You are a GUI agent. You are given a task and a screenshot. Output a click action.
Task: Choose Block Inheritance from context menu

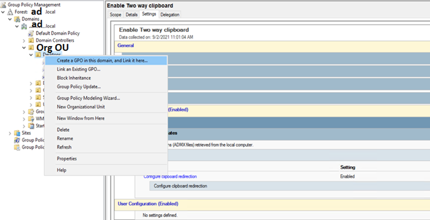pos(73,78)
